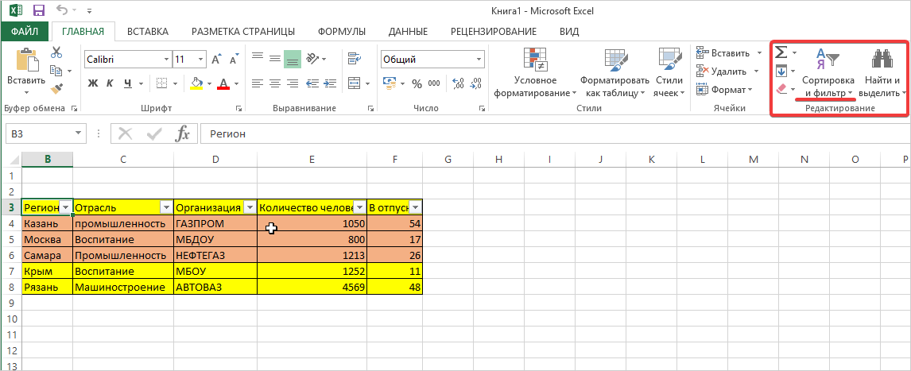
Task: Switch to the ВСТАВКА ribbon tab
Action: [x=147, y=31]
